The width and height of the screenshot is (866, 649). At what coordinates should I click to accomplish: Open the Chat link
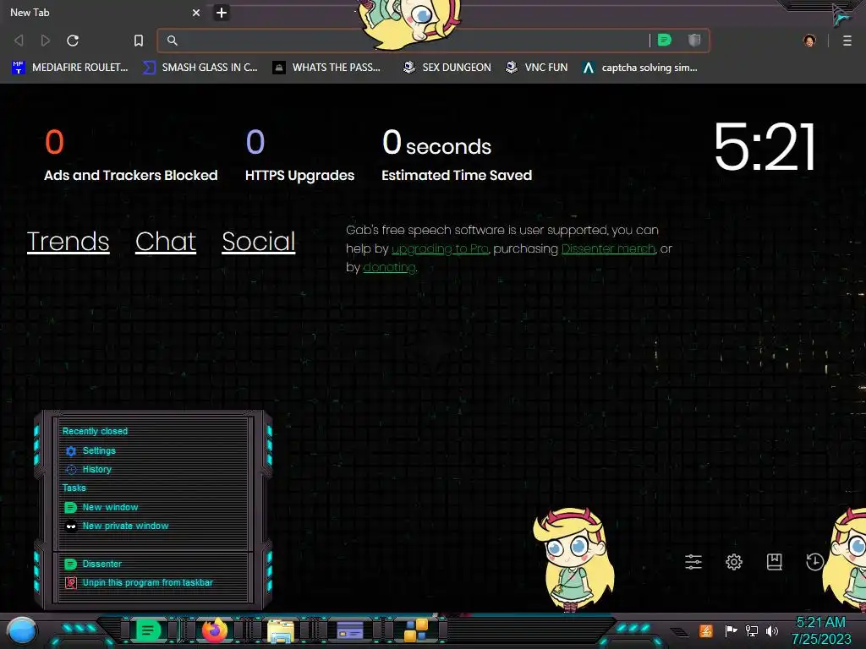[x=166, y=242]
